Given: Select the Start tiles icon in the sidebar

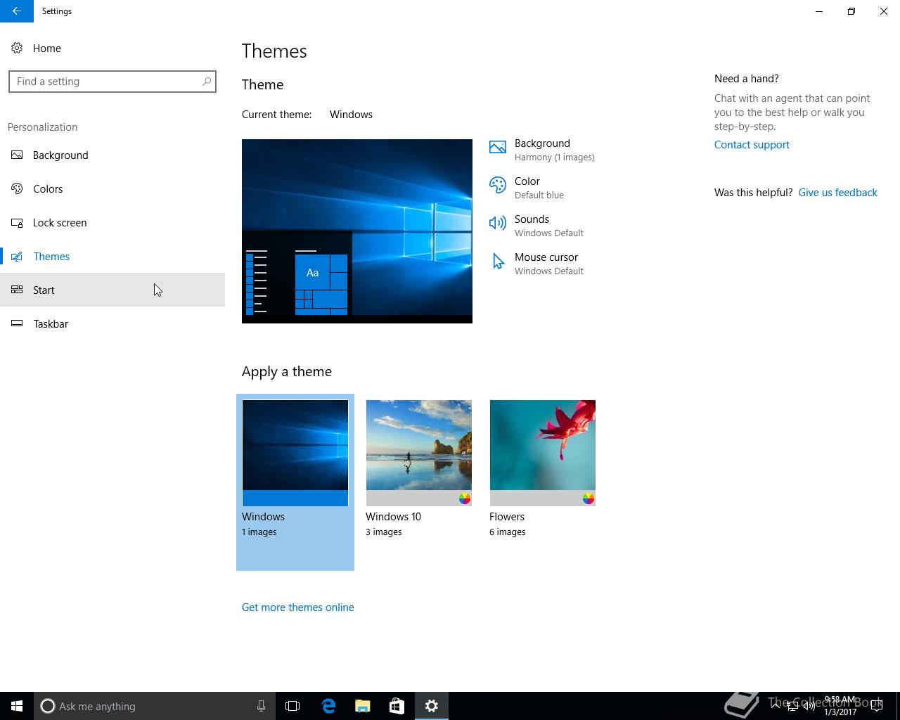Looking at the screenshot, I should pyautogui.click(x=17, y=290).
